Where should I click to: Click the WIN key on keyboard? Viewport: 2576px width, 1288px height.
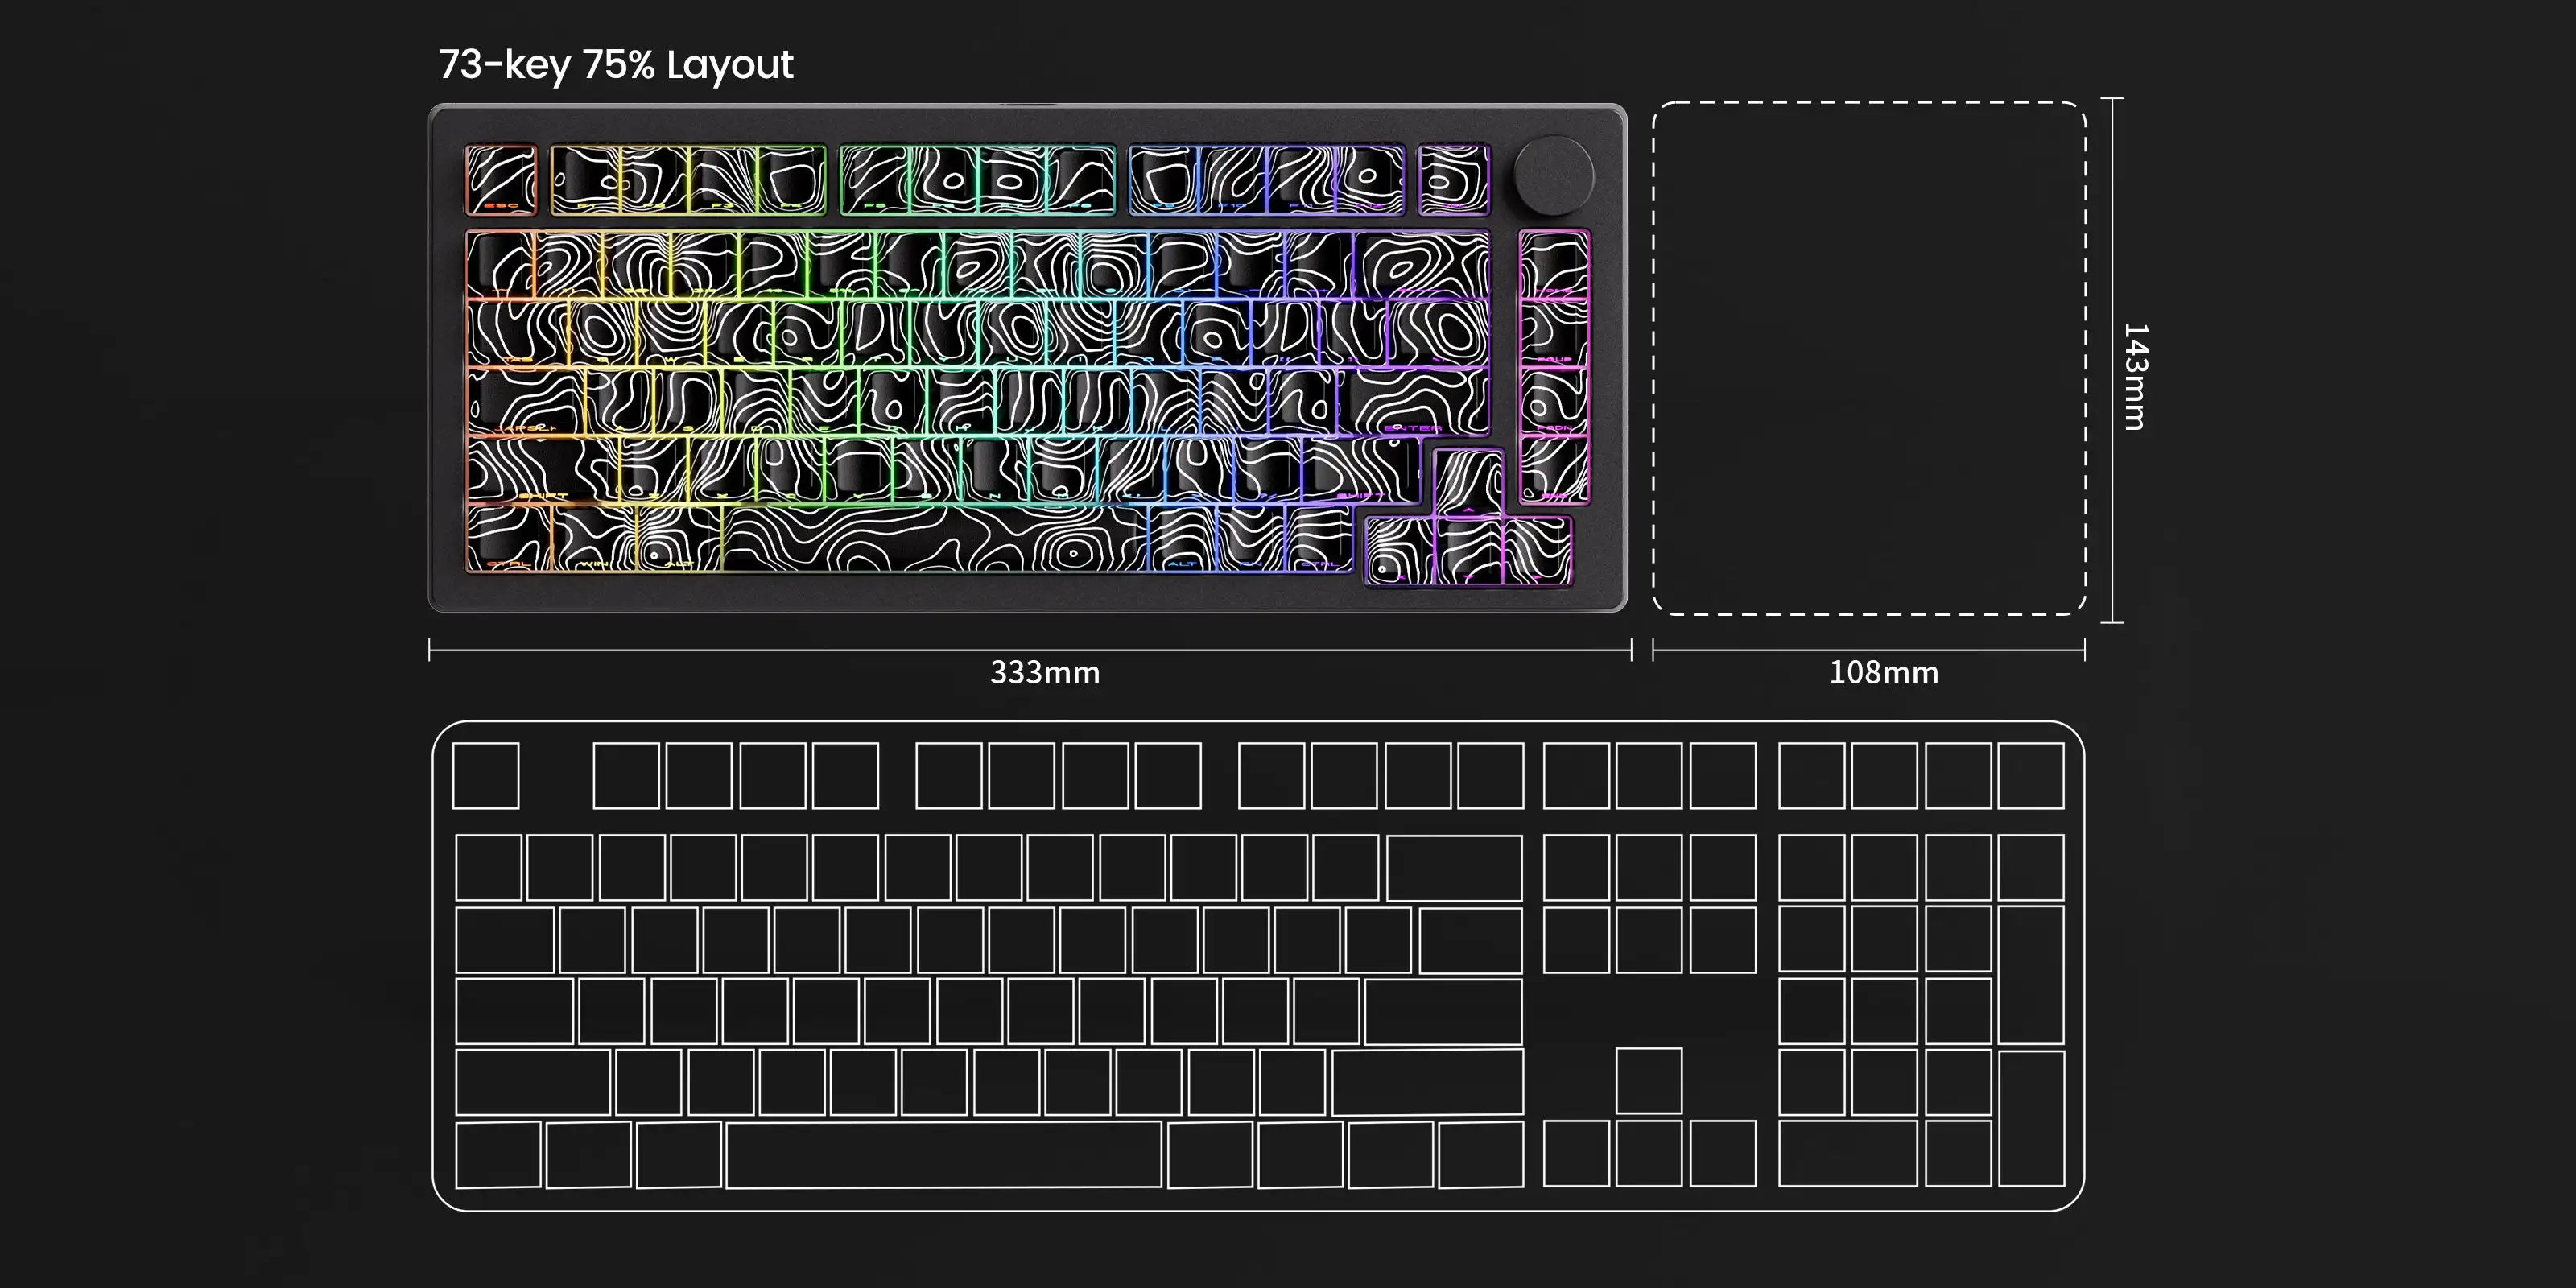coord(594,539)
